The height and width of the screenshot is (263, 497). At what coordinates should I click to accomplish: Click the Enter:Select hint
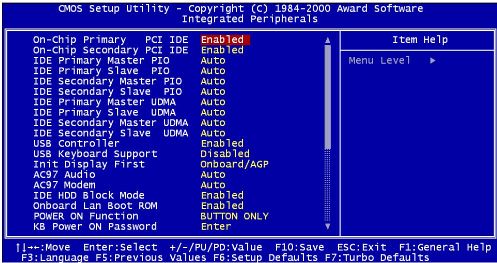click(x=120, y=247)
